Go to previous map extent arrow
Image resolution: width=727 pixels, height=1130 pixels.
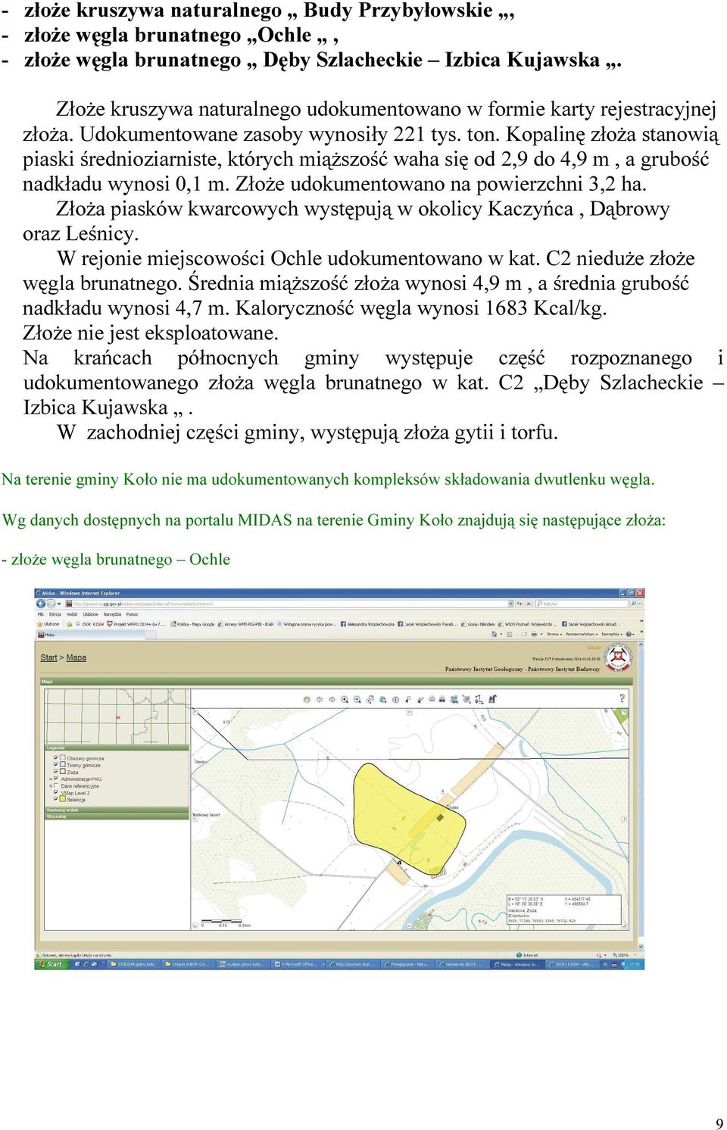point(320,698)
